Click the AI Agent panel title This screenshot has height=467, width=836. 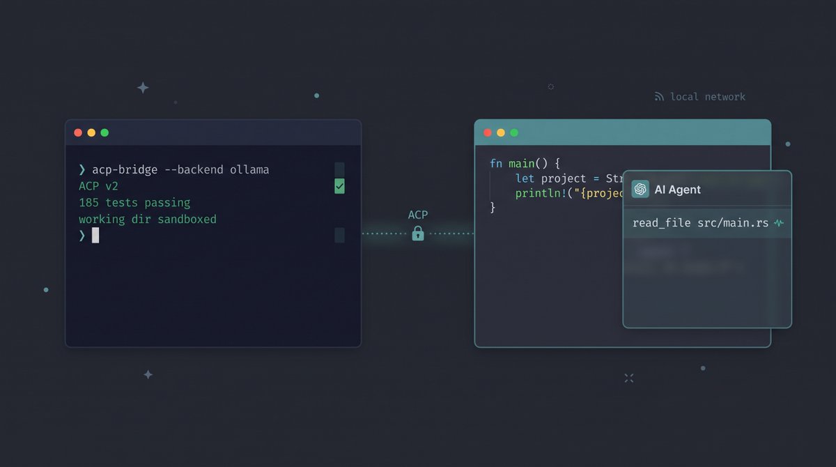click(x=678, y=190)
